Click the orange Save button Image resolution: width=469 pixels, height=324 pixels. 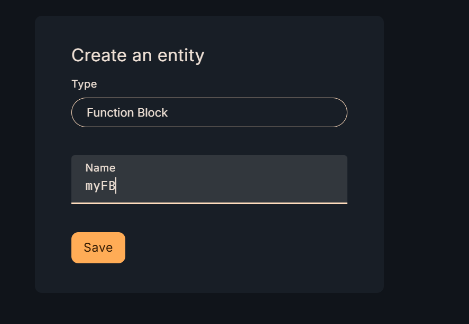[x=98, y=247]
